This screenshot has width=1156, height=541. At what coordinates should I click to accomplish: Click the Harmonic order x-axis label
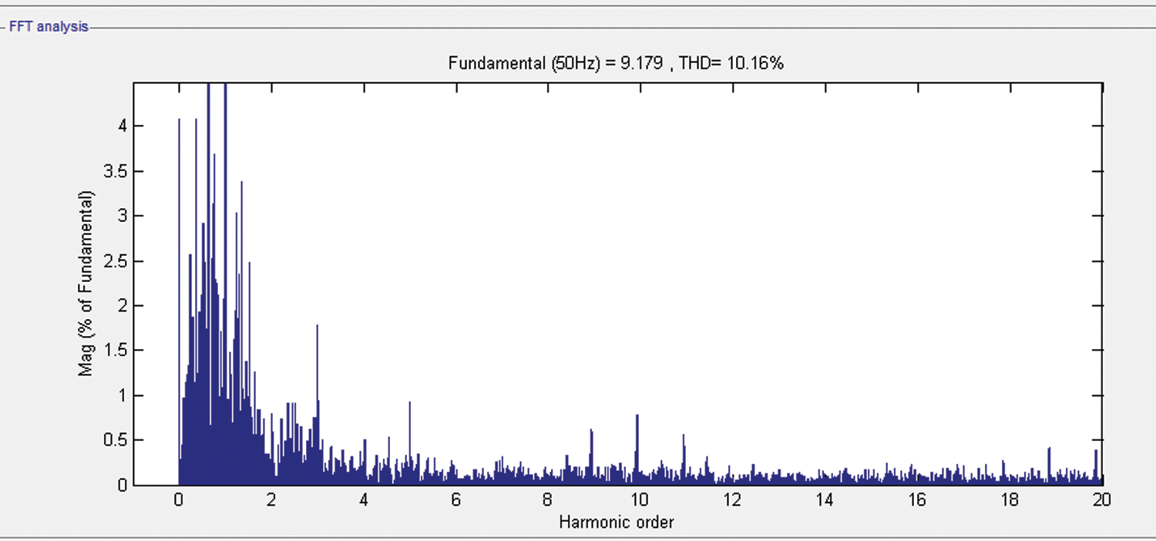pyautogui.click(x=616, y=523)
